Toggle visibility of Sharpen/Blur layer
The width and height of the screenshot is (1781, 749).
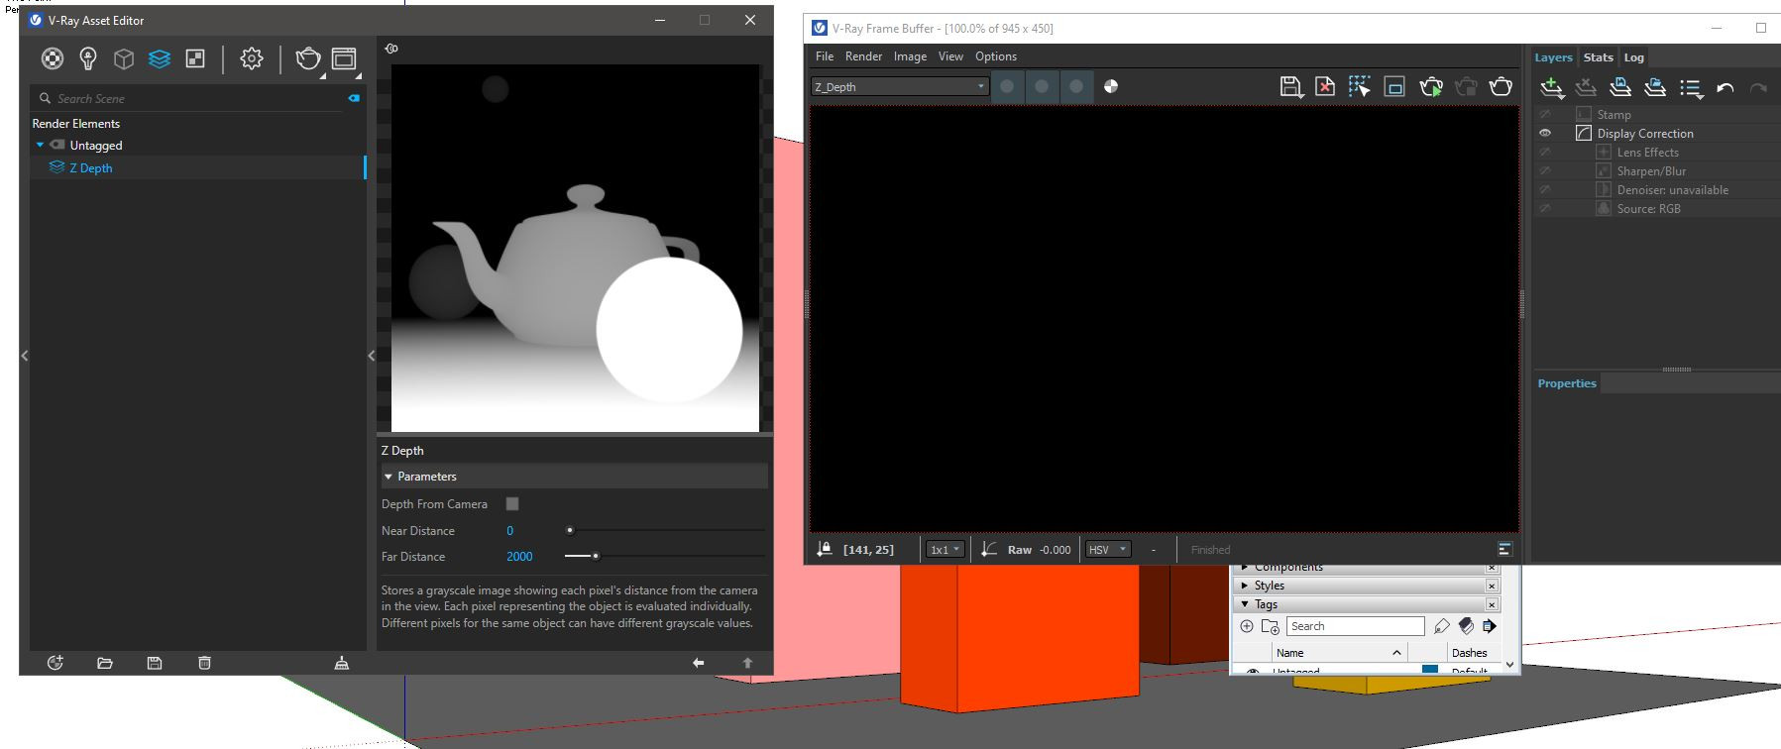point(1545,171)
